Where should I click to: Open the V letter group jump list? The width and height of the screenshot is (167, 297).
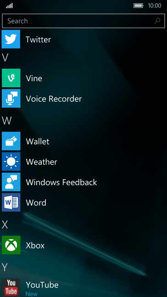click(5, 57)
